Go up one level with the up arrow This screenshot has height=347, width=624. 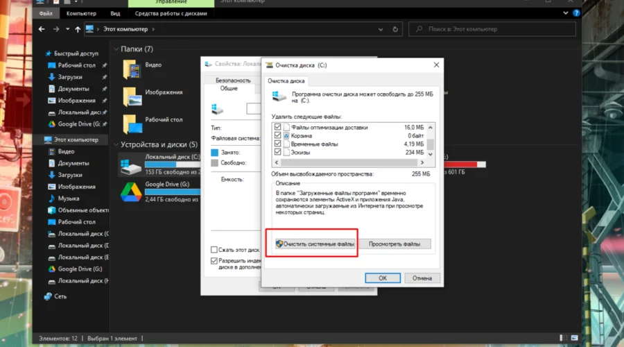click(77, 29)
